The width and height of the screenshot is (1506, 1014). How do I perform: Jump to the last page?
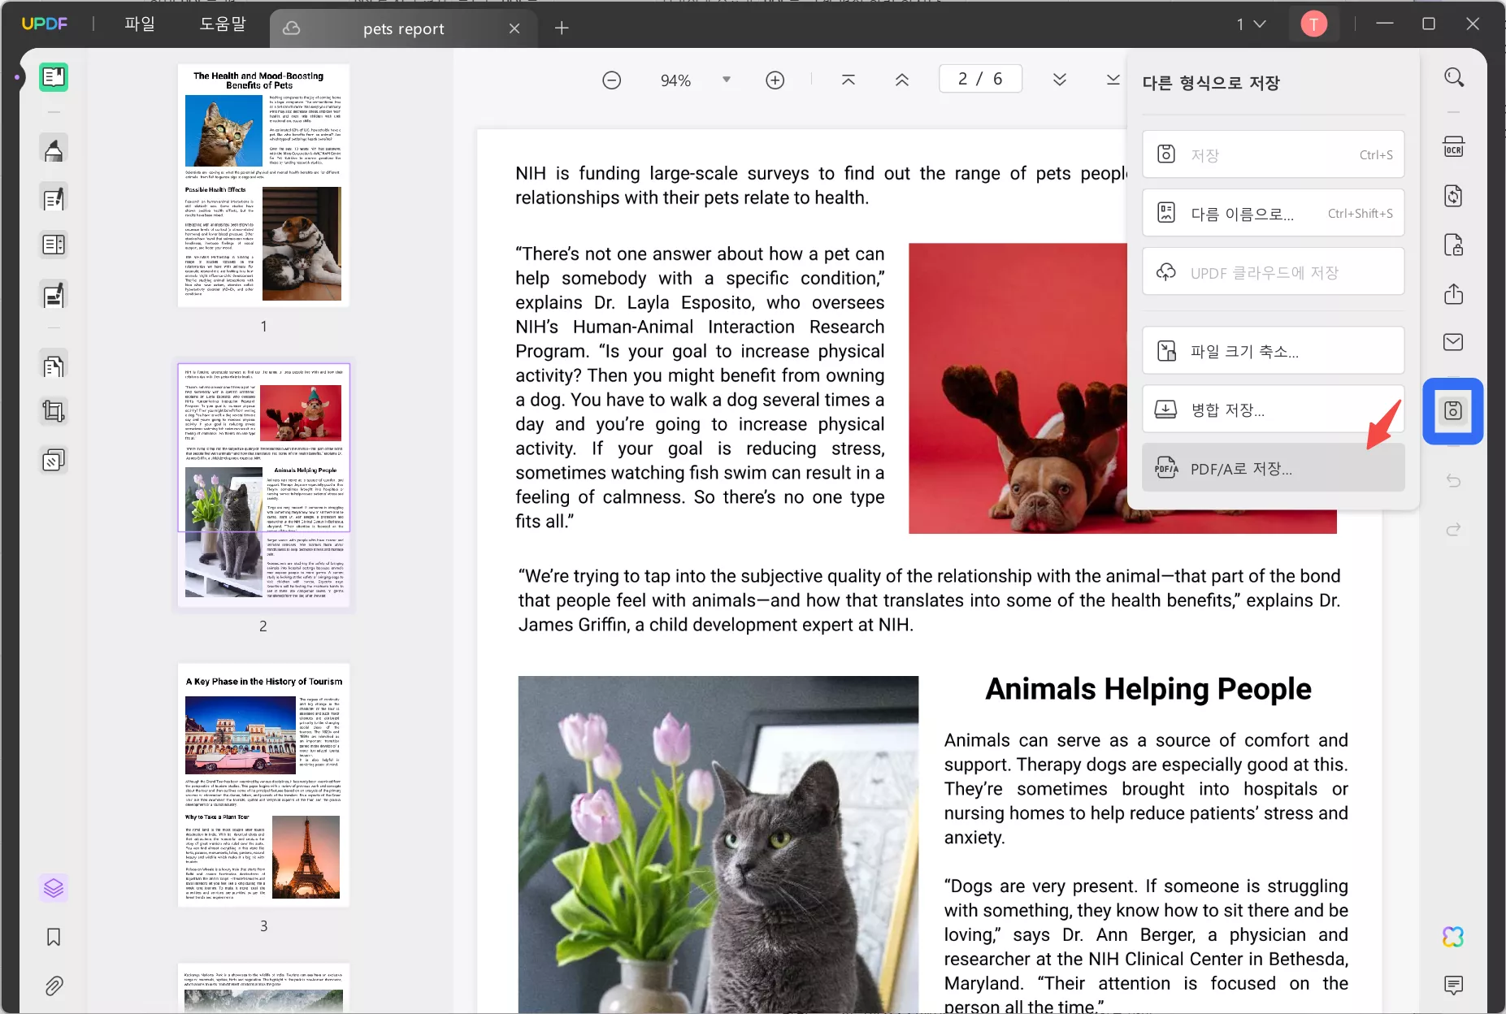click(1113, 80)
